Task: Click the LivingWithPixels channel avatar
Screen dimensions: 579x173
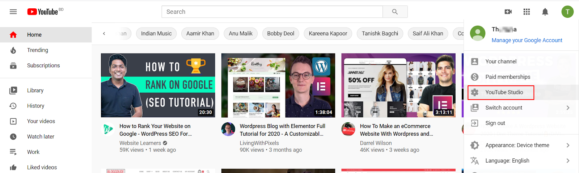Action: coord(228,129)
